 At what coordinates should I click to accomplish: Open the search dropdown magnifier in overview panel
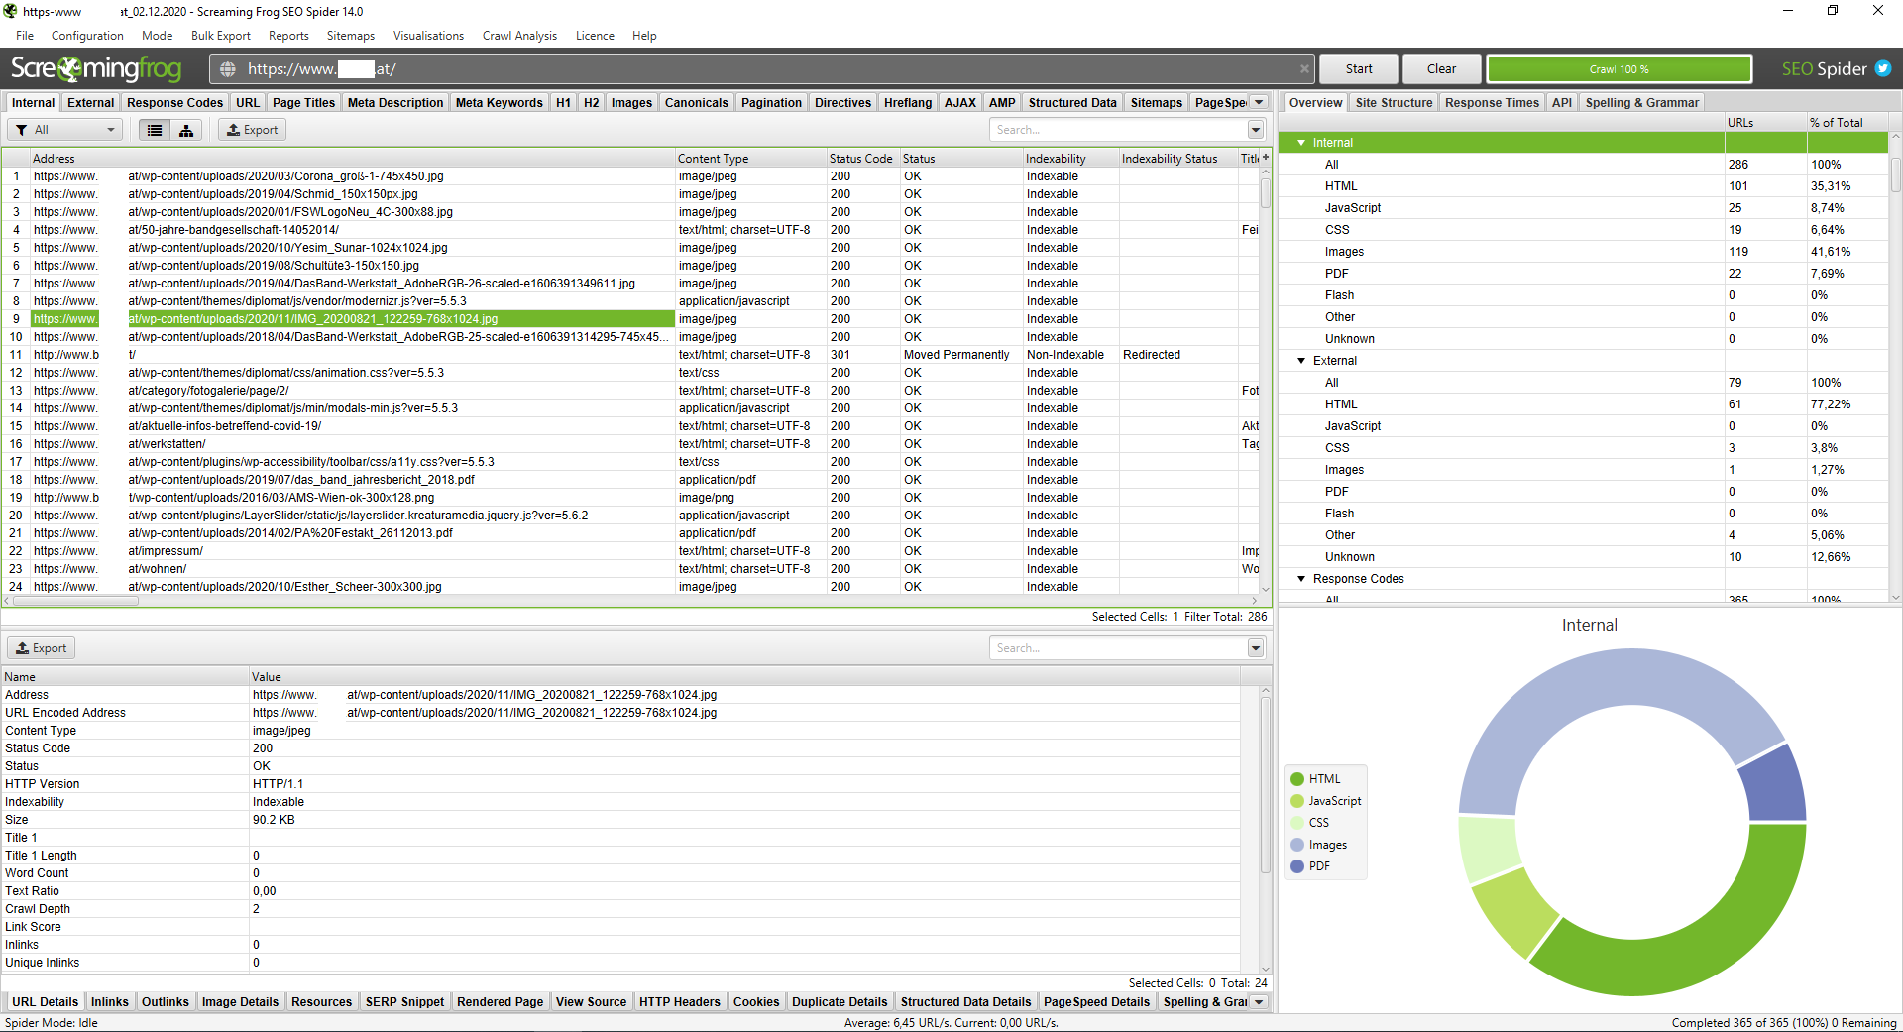pyautogui.click(x=1255, y=129)
